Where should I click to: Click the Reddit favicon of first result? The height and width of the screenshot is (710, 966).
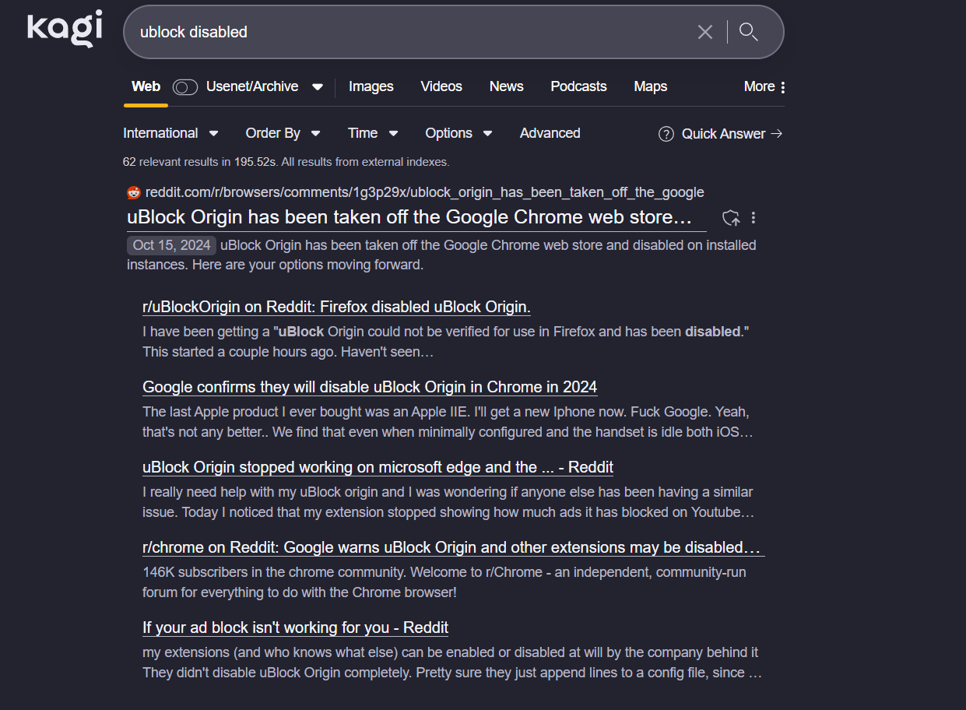pyautogui.click(x=134, y=193)
